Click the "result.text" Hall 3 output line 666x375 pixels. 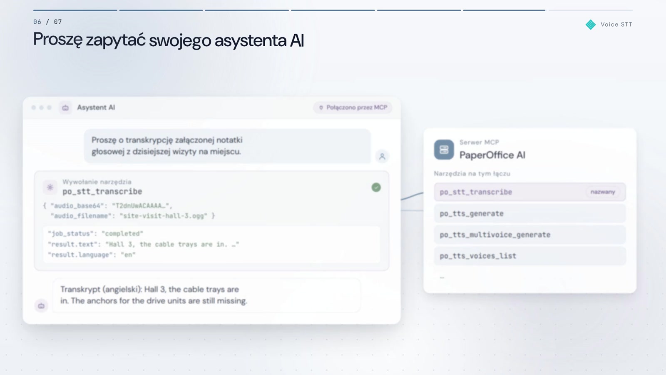pyautogui.click(x=143, y=244)
